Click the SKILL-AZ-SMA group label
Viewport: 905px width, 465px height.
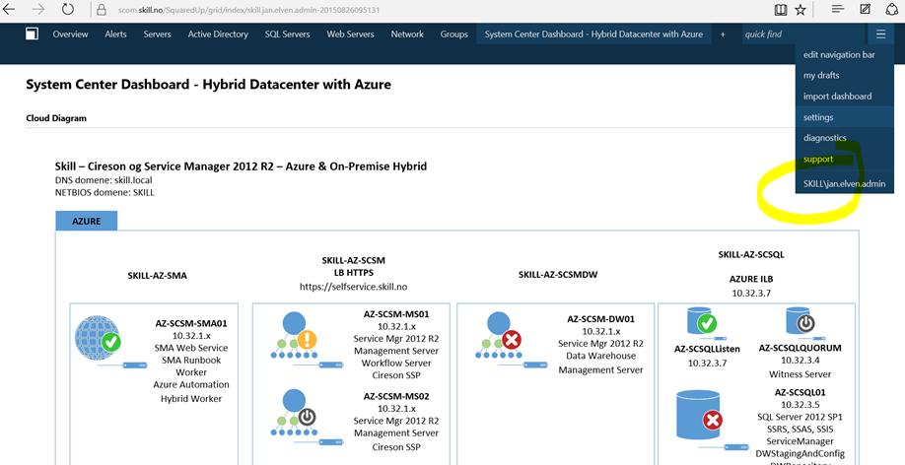(x=157, y=276)
